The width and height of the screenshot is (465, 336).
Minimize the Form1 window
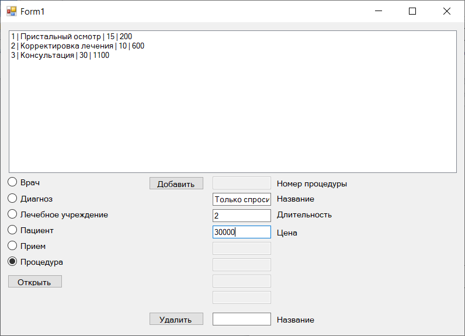379,11
